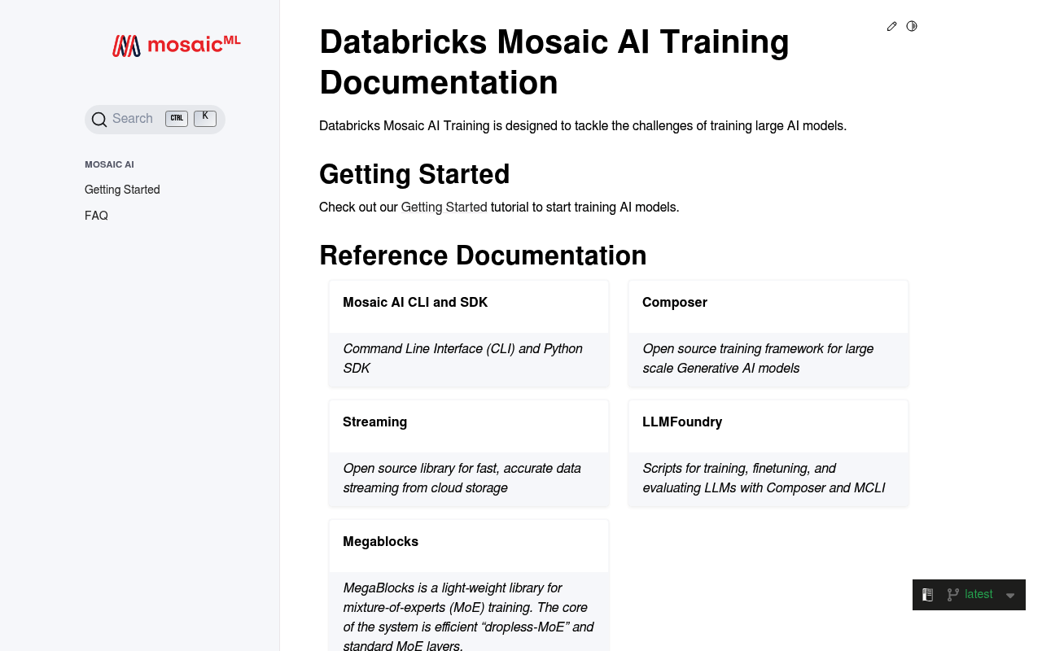The width and height of the screenshot is (1042, 651).
Task: Click the 'designed to tackle the challenges' paragraph
Action: 583,126
